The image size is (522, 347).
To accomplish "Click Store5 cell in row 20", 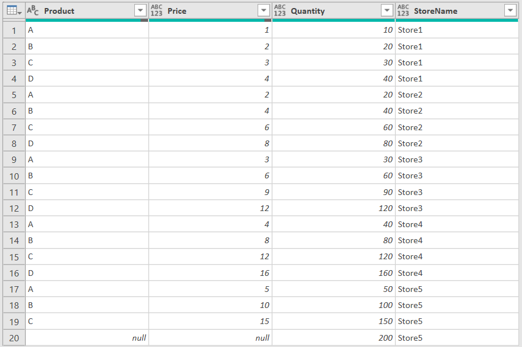I will tap(457, 338).
